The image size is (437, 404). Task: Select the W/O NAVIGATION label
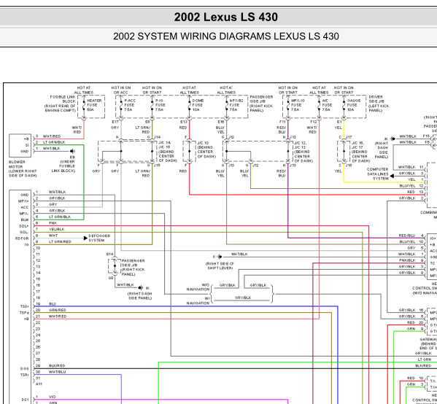(198, 287)
